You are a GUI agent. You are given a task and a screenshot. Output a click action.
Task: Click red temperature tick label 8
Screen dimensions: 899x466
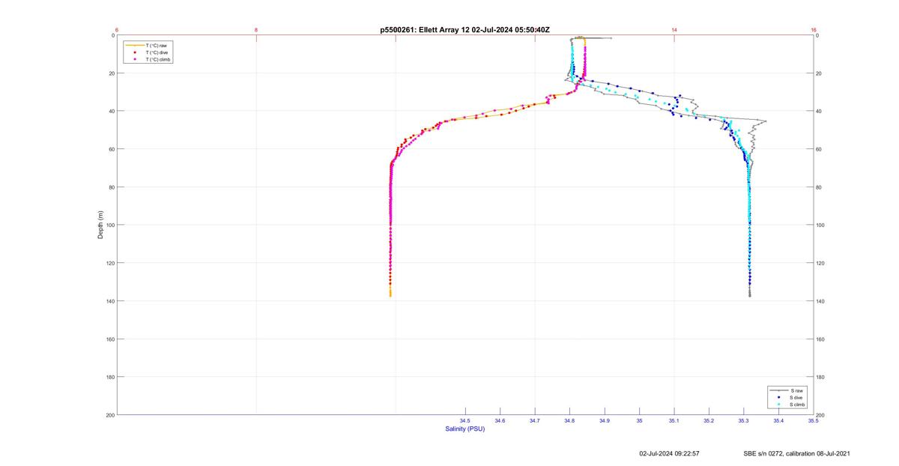[256, 30]
